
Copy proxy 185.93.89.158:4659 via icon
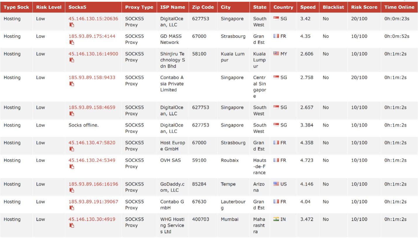(72, 114)
